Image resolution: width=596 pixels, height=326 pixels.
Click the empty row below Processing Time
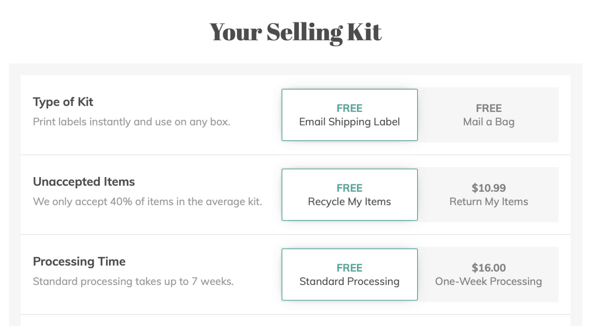tap(296, 321)
